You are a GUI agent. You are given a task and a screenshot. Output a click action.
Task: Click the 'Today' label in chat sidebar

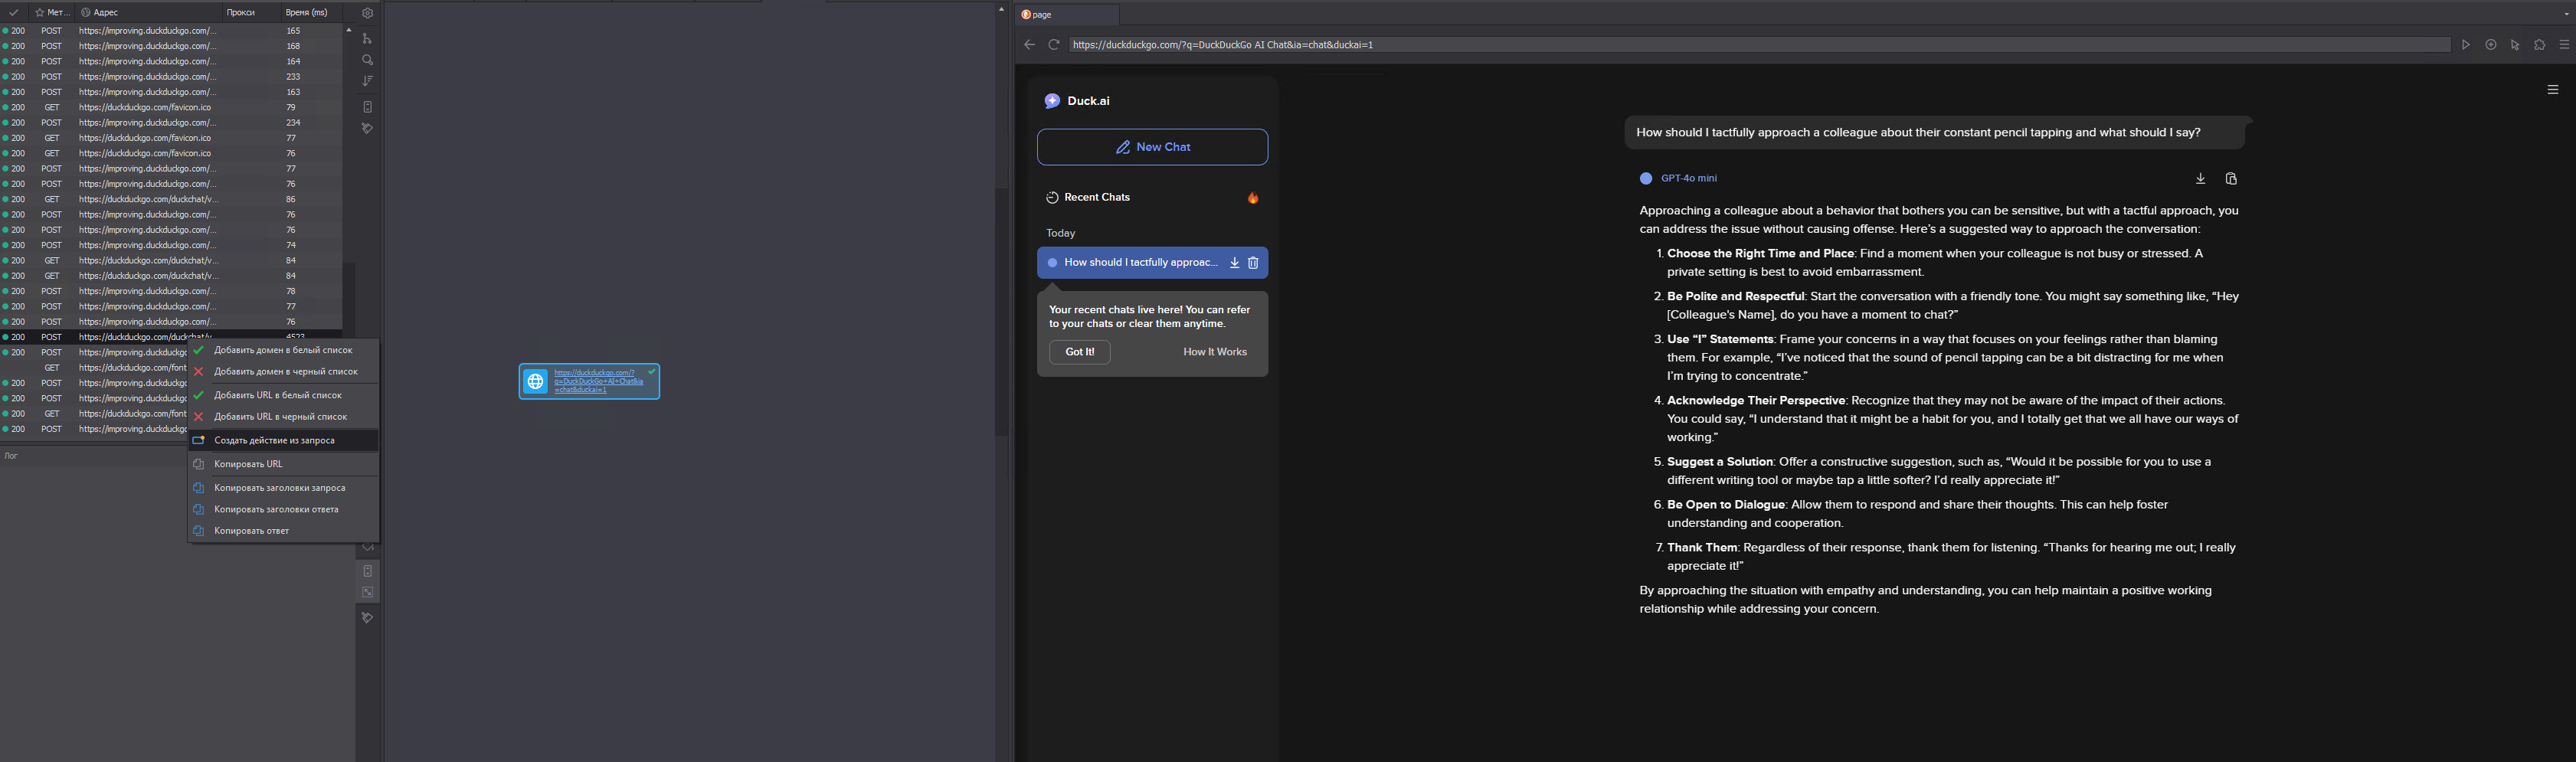pyautogui.click(x=1060, y=233)
